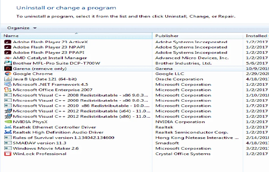Viewport: 269px width, 172px height.
Task: Click the Windows Movie Maker 2.6 icon
Action: coord(8,148)
